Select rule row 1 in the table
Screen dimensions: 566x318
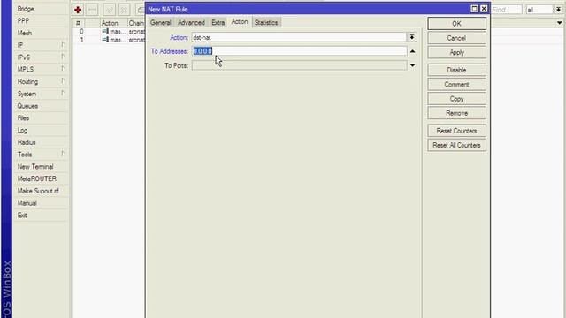click(x=109, y=40)
